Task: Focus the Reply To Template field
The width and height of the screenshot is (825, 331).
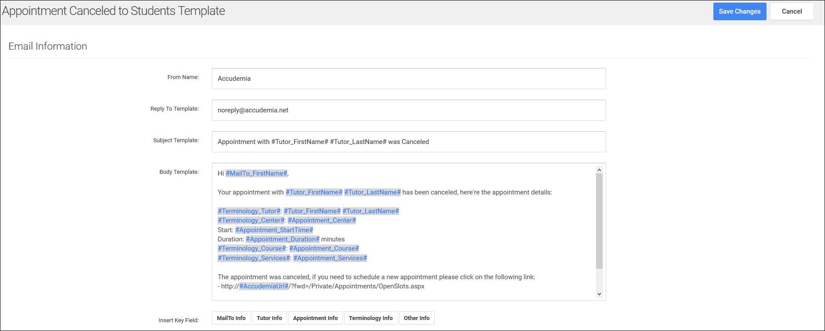Action: click(x=409, y=110)
